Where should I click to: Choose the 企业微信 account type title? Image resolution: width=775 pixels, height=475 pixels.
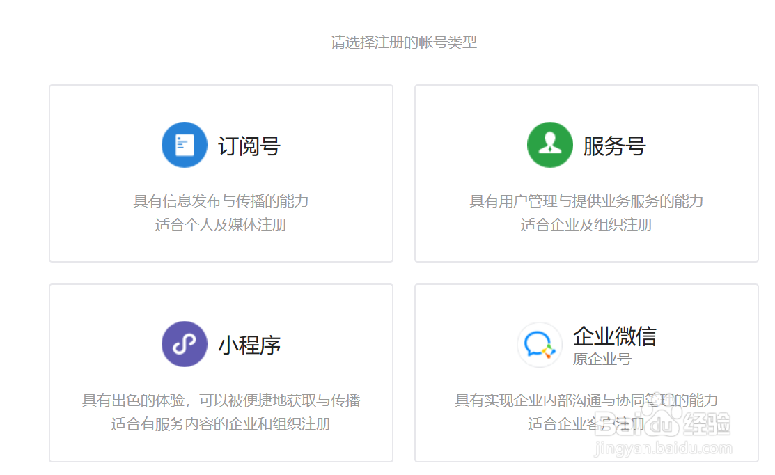(x=614, y=336)
